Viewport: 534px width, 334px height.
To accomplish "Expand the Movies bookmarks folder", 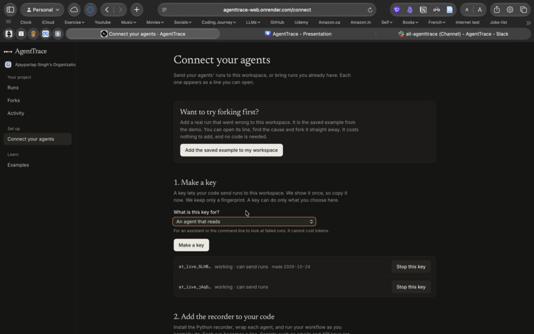I will 155,22.
